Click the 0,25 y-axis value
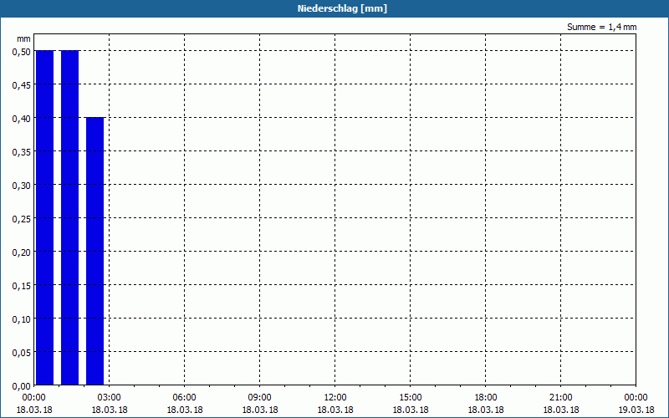The width and height of the screenshot is (669, 418). (22, 219)
